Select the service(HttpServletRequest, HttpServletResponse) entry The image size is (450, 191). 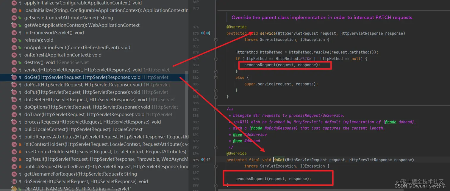click(x=97, y=70)
